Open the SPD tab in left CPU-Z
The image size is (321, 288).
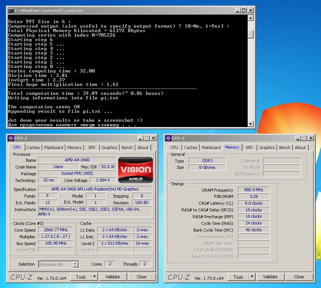(x=92, y=148)
